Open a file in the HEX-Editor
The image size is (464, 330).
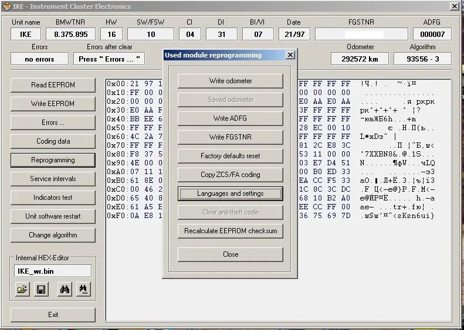coord(22,289)
